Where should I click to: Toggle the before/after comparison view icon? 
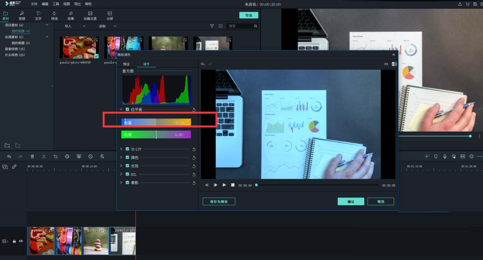[x=394, y=64]
